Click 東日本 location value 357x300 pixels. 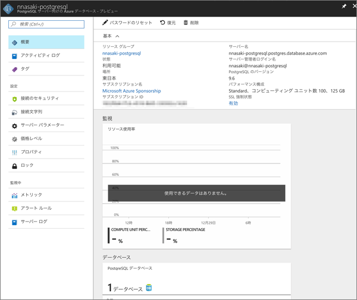pyautogui.click(x=109, y=78)
